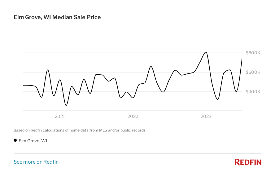Click the chart title Elm Grove, WI Median Sale Price
This screenshot has width=275, height=184.
pyautogui.click(x=57, y=17)
